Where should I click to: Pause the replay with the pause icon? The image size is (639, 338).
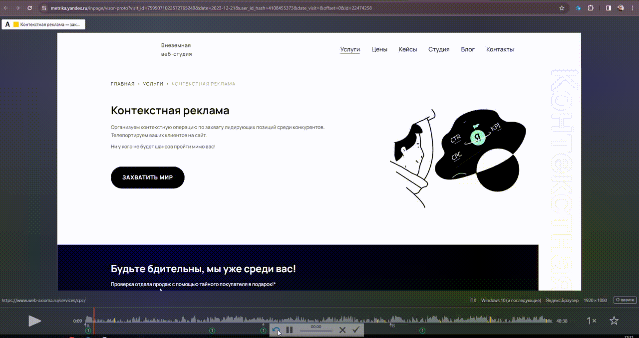click(290, 330)
